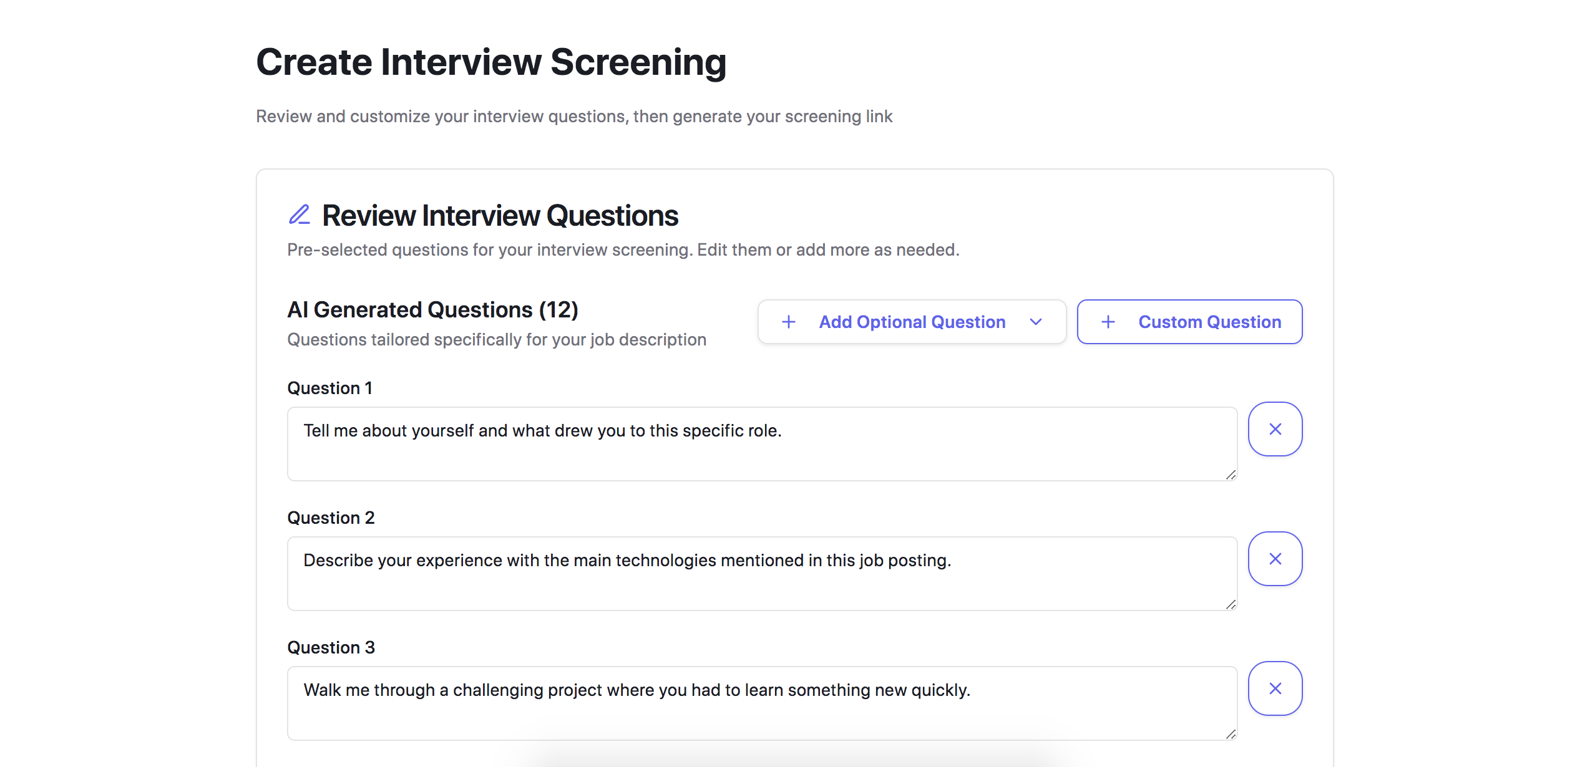Viewport: 1590px width, 767px height.
Task: Click the pencil edit icon beside heading
Action: click(300, 215)
